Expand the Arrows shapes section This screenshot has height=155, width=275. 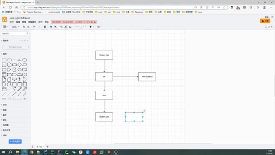pos(5,120)
